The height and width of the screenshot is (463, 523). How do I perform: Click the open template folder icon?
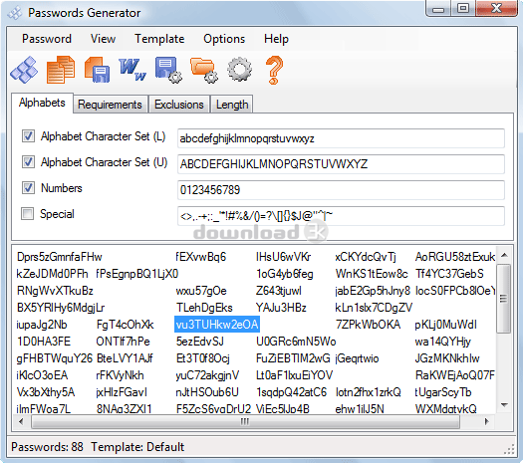[204, 70]
